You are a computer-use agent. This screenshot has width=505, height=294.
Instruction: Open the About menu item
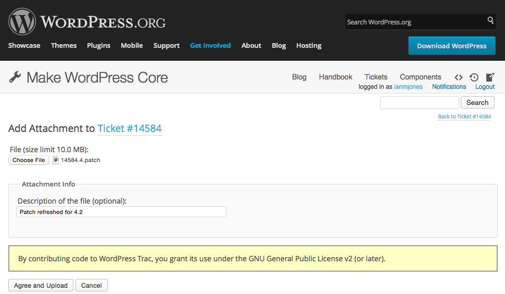251,46
